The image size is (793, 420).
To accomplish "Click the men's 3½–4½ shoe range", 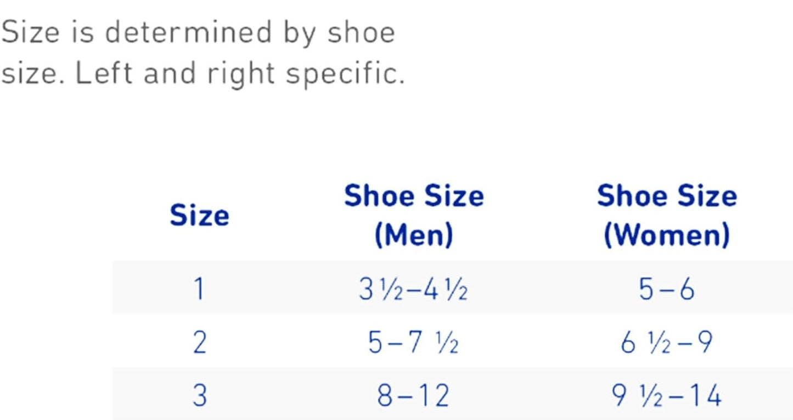I will [413, 289].
